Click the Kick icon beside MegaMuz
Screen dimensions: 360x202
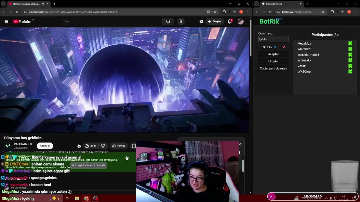pyautogui.click(x=350, y=43)
